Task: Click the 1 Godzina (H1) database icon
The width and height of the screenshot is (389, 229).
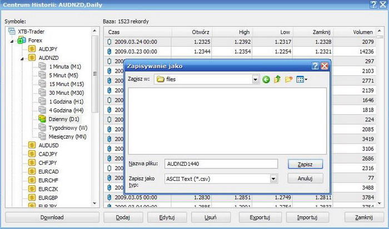Action: point(42,101)
